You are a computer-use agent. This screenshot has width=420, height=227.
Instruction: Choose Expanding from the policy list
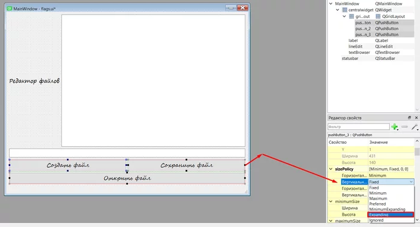[x=391, y=214]
